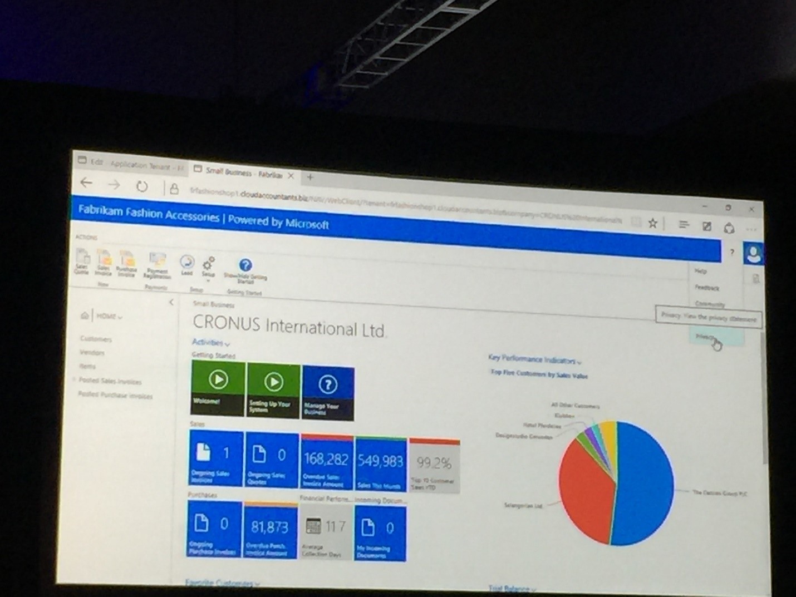This screenshot has height=597, width=796.
Task: Open Posted Purchase Invoices in navigation
Action: coord(115,395)
